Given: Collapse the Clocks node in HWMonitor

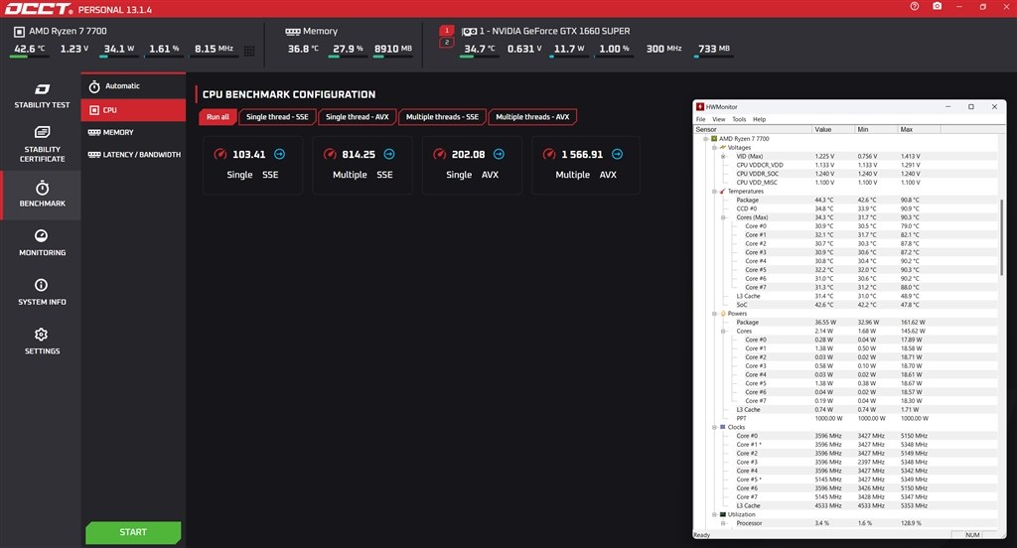Looking at the screenshot, I should (714, 427).
